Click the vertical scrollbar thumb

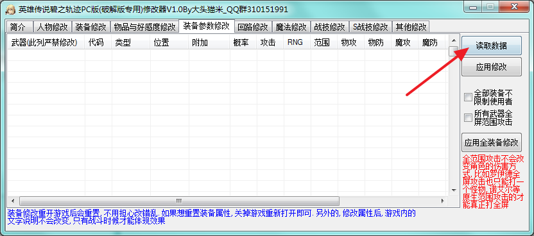(x=454, y=51)
